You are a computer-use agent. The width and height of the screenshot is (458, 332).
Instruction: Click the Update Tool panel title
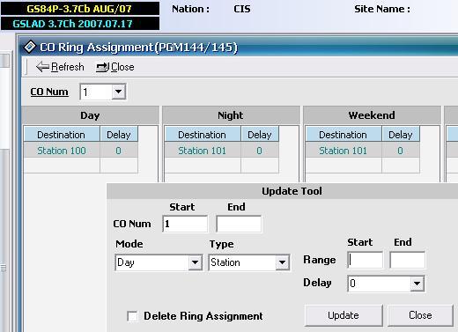click(292, 191)
